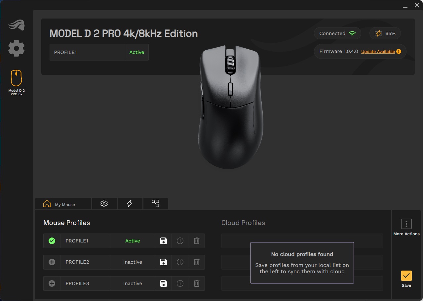Select the PROFILE1 name in profile list
The height and width of the screenshot is (301, 423).
(x=77, y=241)
